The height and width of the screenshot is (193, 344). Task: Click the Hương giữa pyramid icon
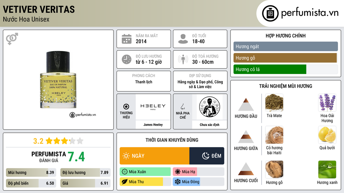[246, 137]
